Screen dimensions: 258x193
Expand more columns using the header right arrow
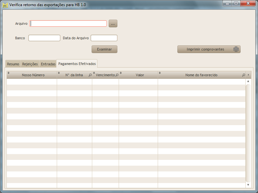[x=248, y=75]
